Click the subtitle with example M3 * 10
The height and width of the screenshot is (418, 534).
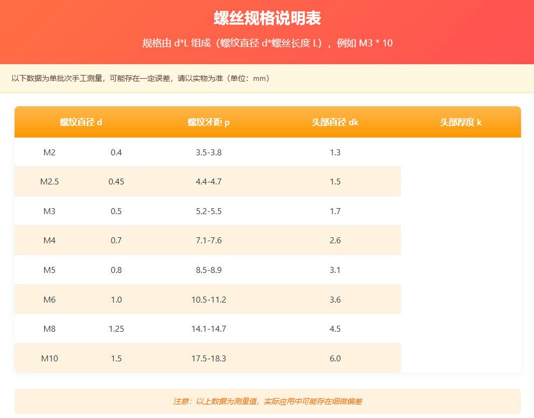point(267,43)
